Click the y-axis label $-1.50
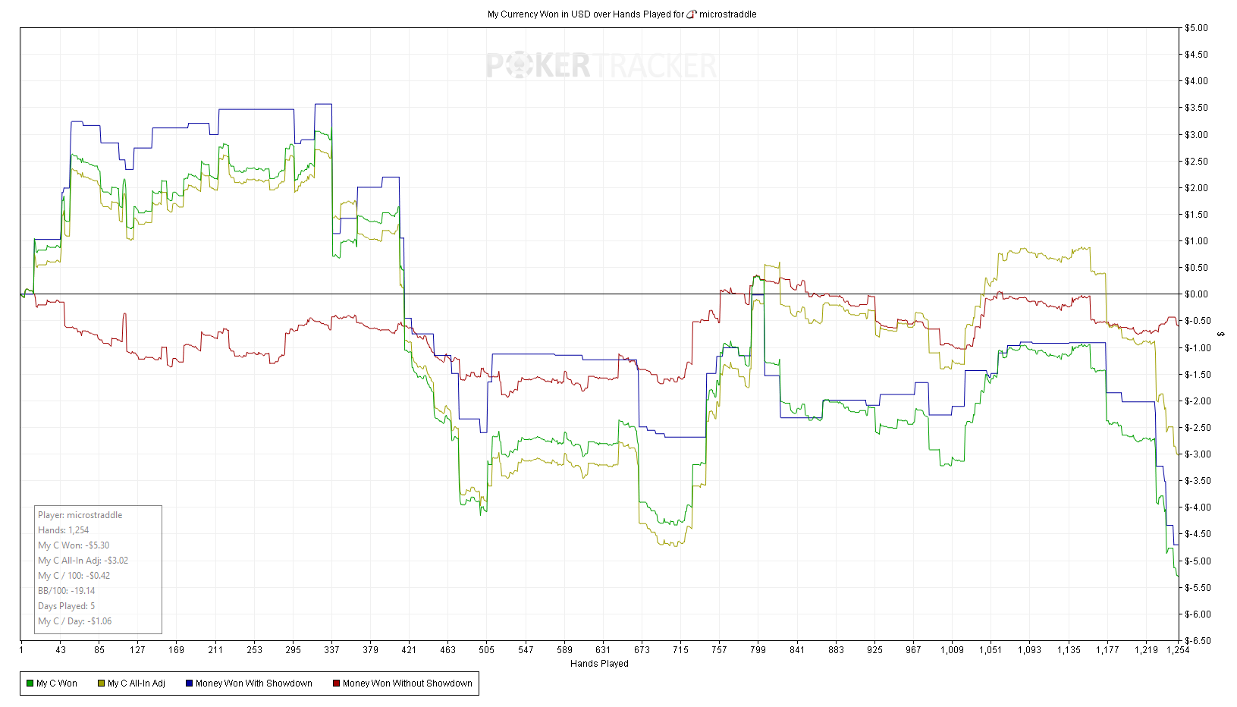 pos(1198,375)
